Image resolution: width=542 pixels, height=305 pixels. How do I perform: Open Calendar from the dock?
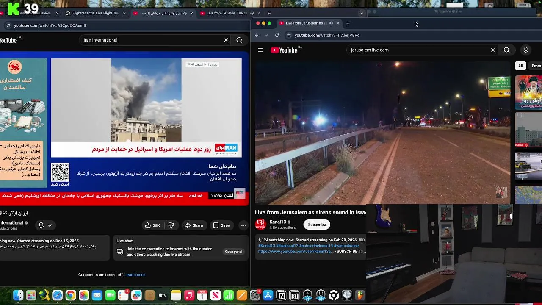coord(202,296)
